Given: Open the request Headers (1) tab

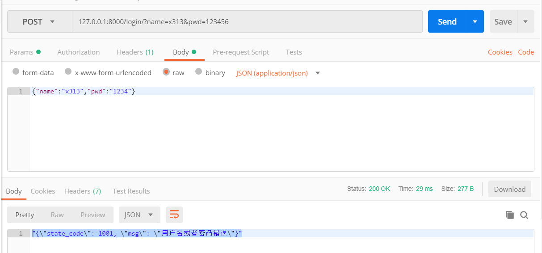Looking at the screenshot, I should pos(135,52).
